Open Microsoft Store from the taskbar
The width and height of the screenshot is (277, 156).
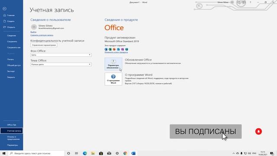[x=101, y=153]
